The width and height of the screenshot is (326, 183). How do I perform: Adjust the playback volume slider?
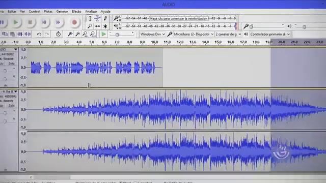tap(304, 27)
